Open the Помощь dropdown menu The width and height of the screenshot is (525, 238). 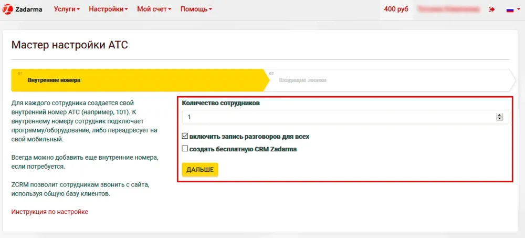pos(196,9)
